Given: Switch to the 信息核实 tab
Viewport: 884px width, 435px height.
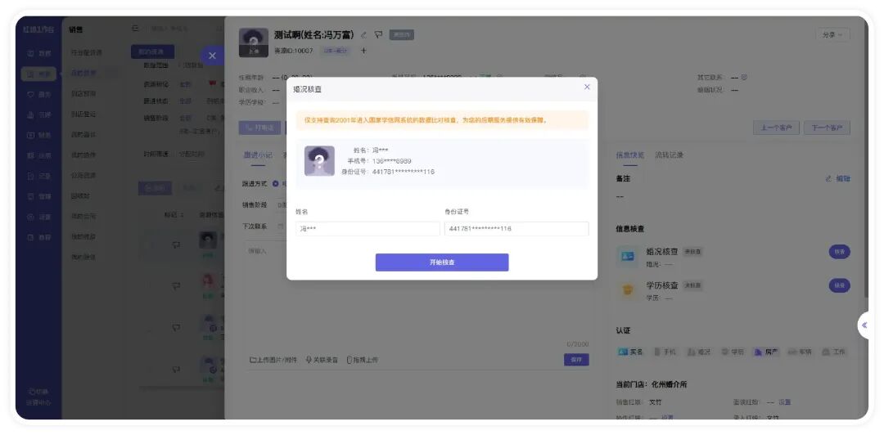Looking at the screenshot, I should click(x=629, y=155).
